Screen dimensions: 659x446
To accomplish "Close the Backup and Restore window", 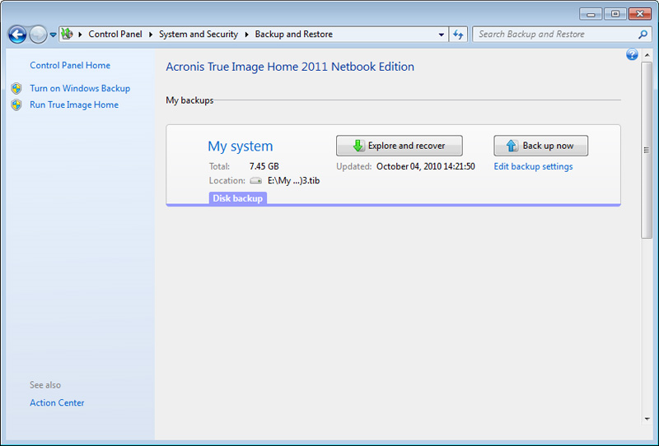I will click(640, 14).
